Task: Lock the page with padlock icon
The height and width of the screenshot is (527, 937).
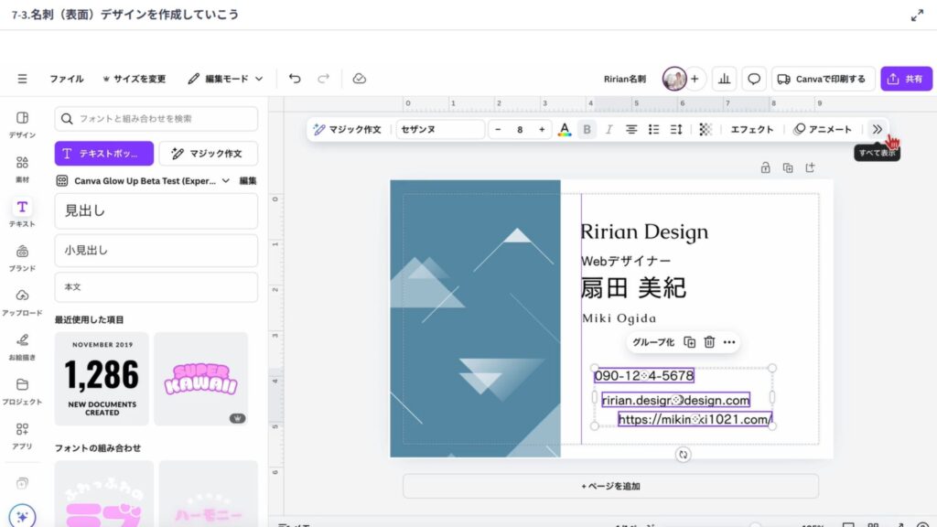Action: pos(766,168)
